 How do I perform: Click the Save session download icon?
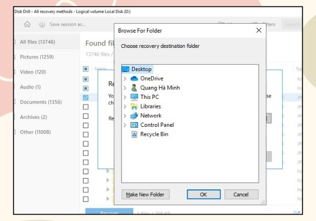click(x=42, y=25)
